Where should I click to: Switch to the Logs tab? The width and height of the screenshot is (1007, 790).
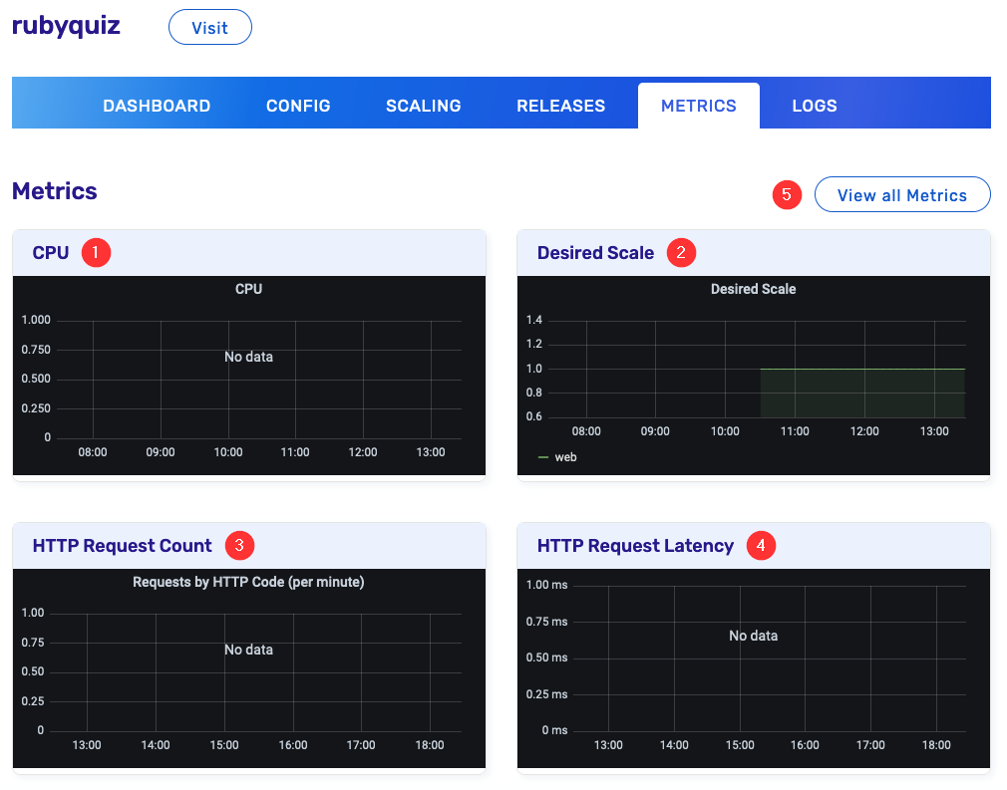814,106
